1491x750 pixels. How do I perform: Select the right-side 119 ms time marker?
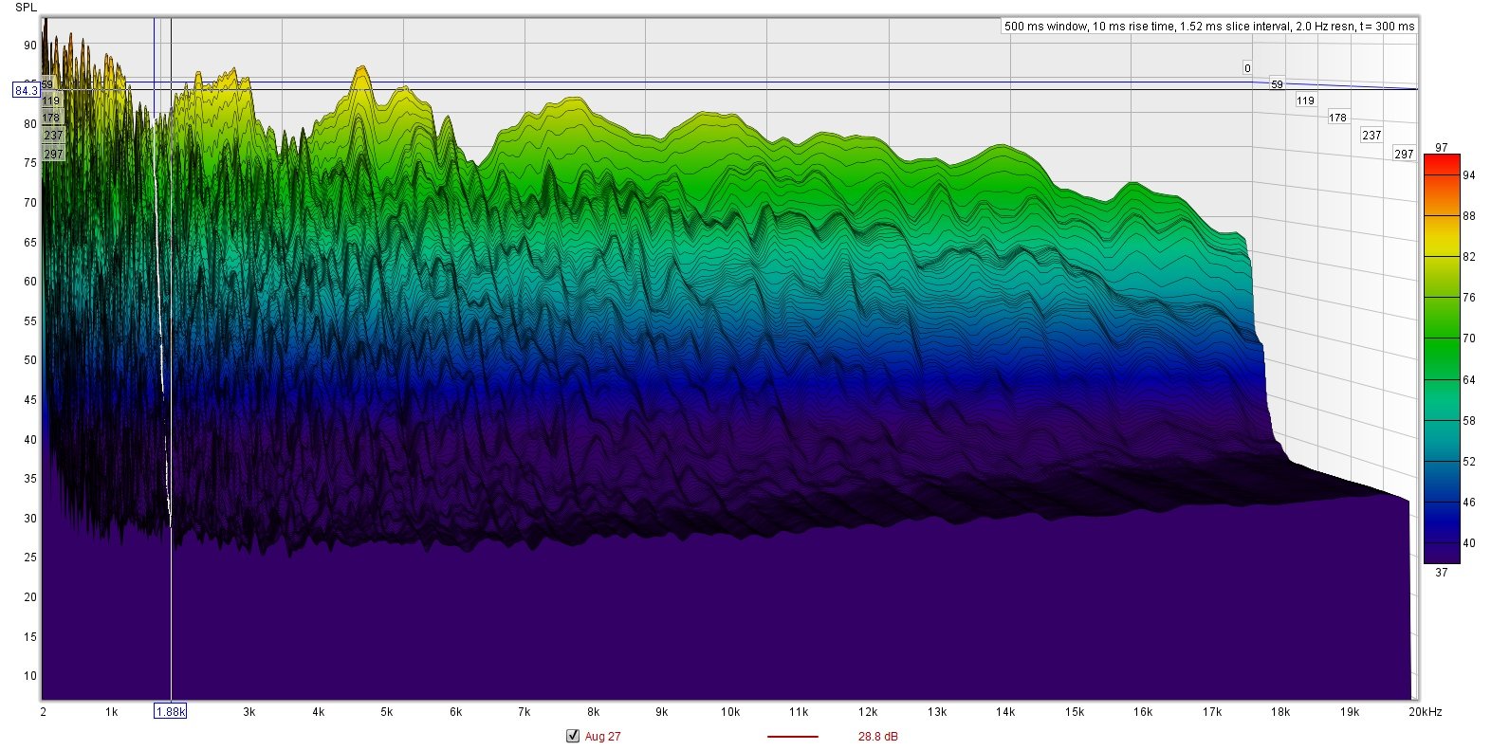(1306, 101)
